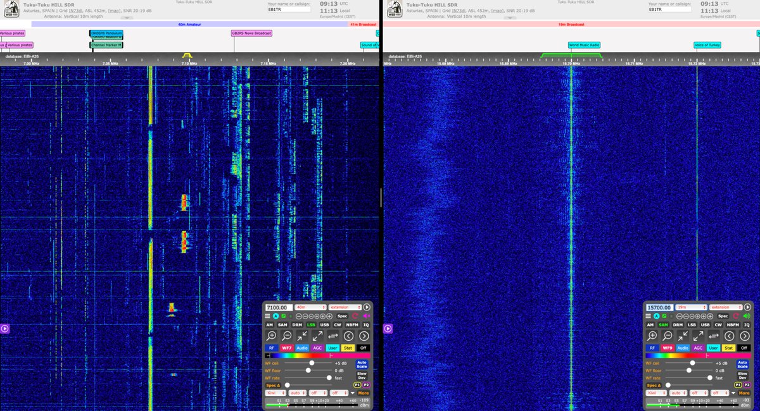Zoom out the left 40m waterfall
This screenshot has width=760, height=411.
tap(287, 336)
